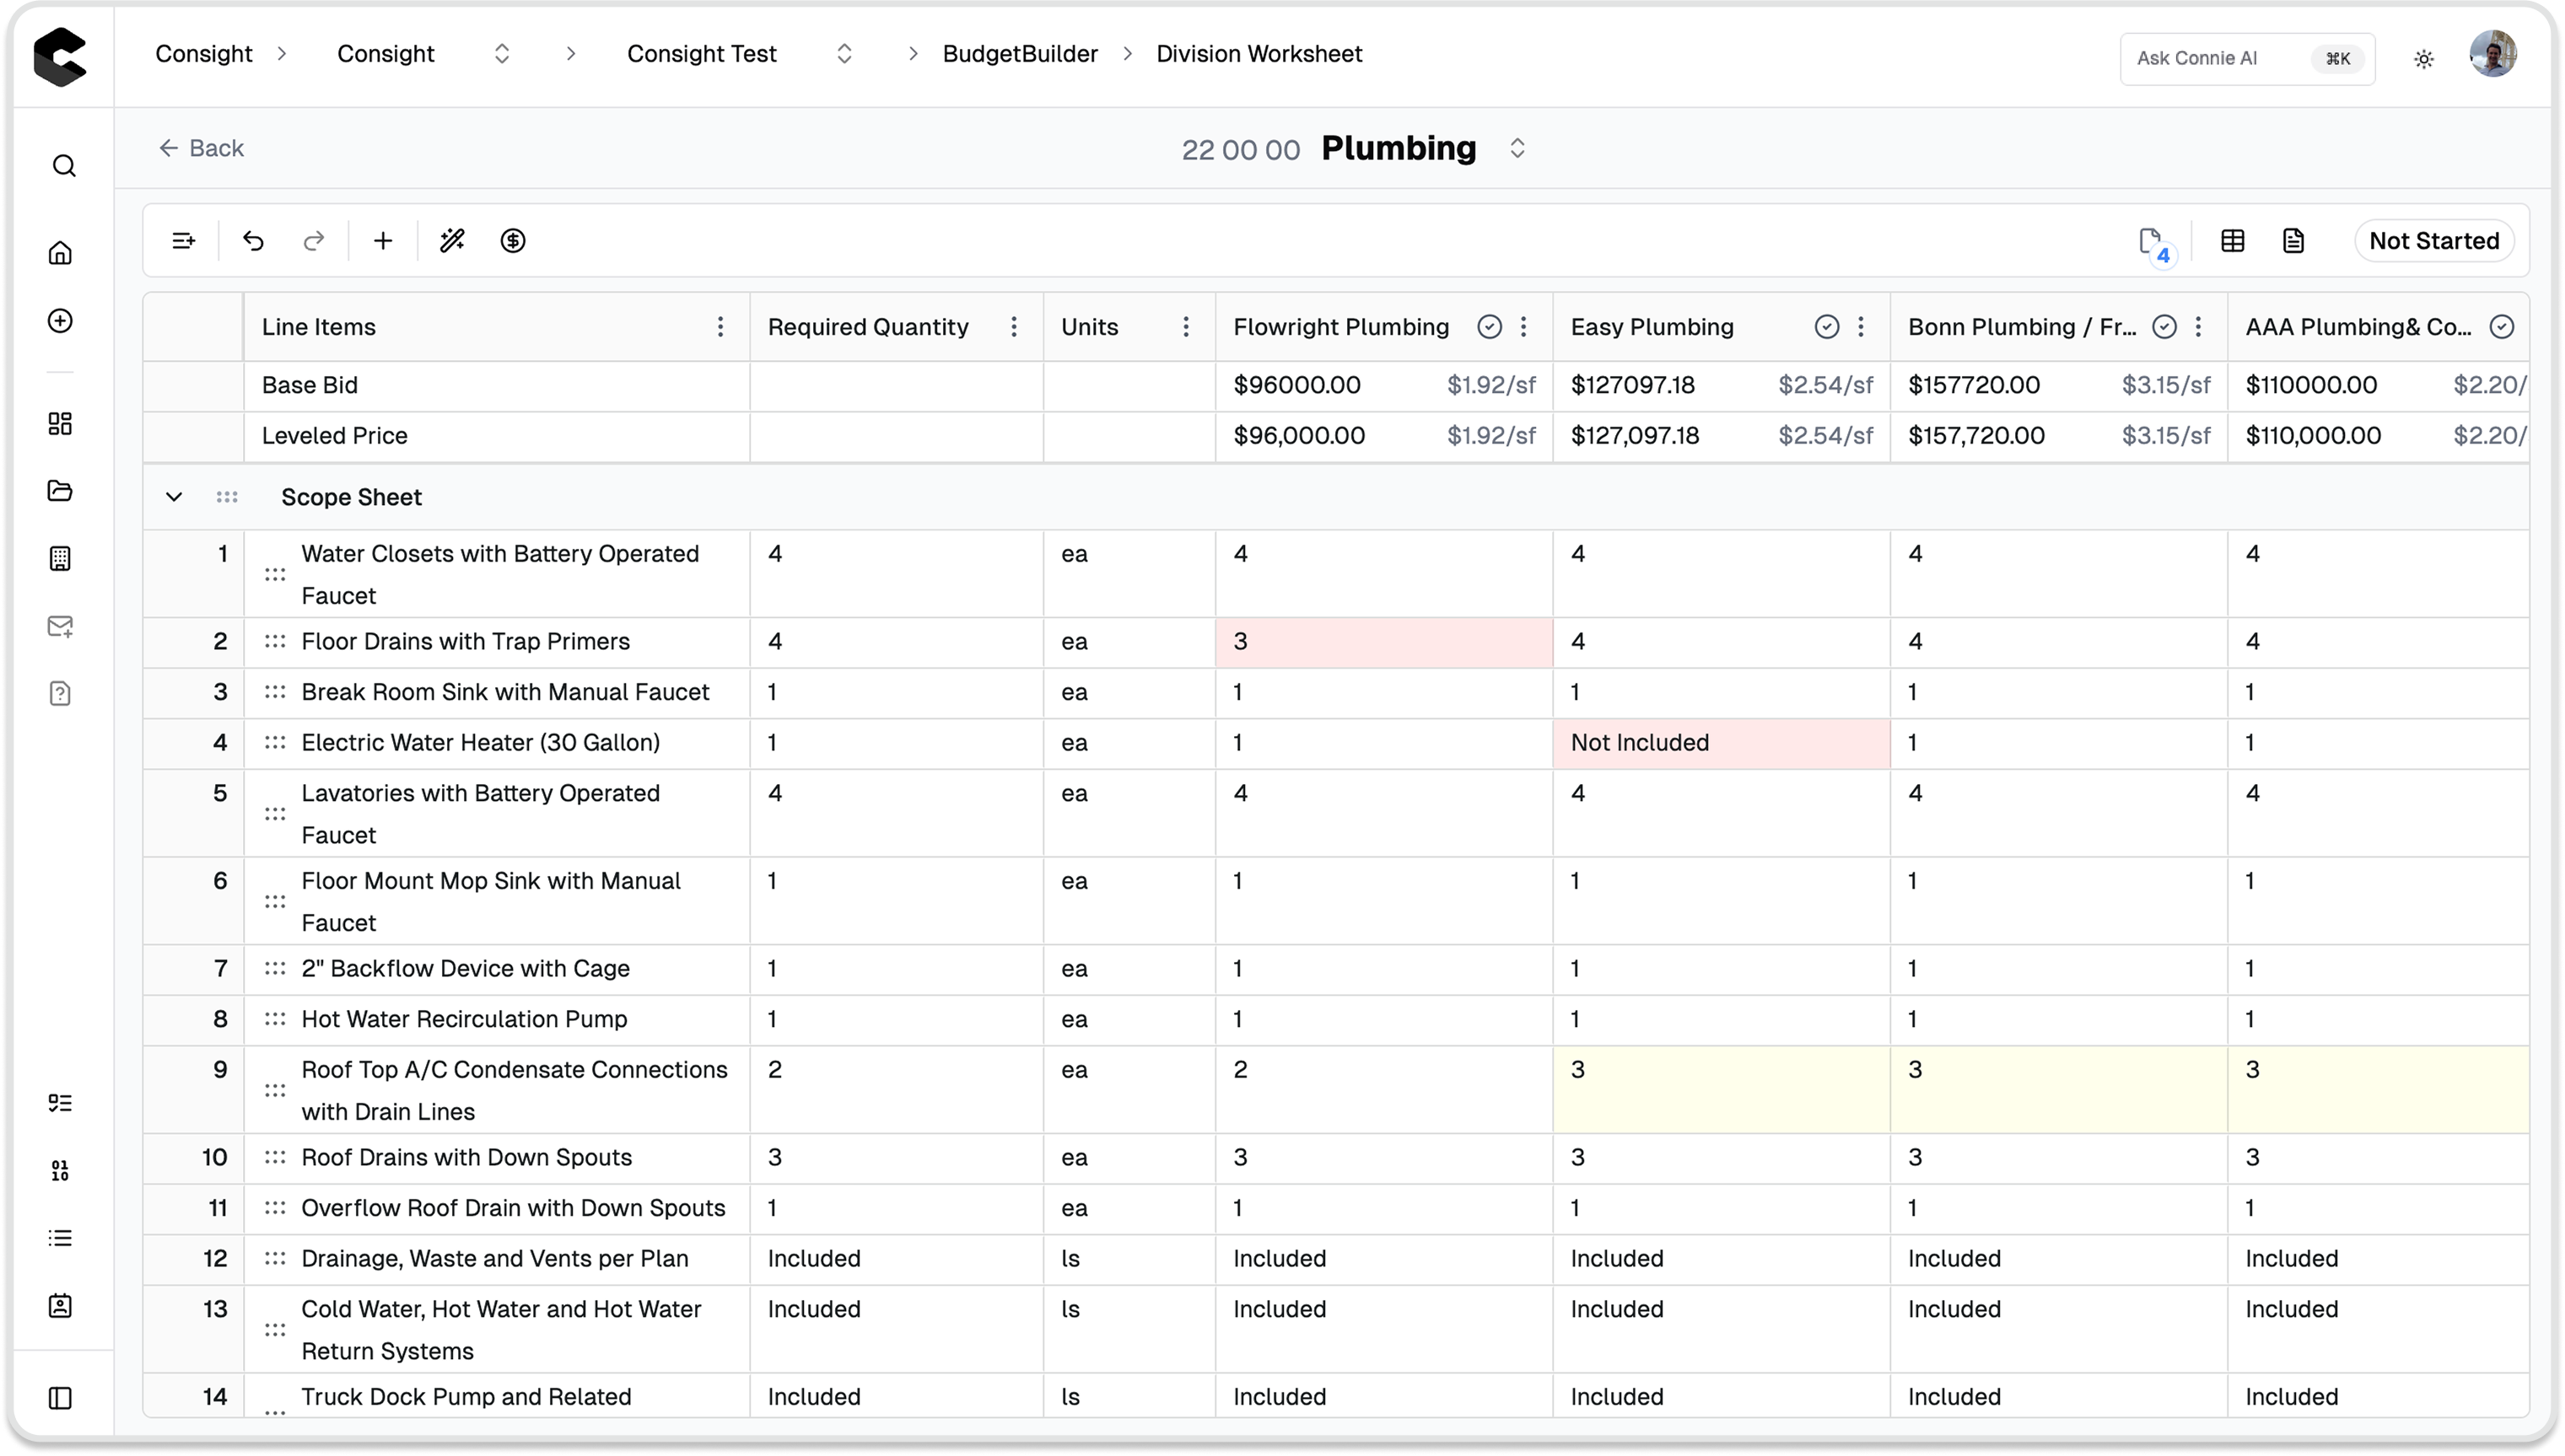2565x1456 pixels.
Task: Click the magic wand tool in toolbar
Action: (x=452, y=241)
